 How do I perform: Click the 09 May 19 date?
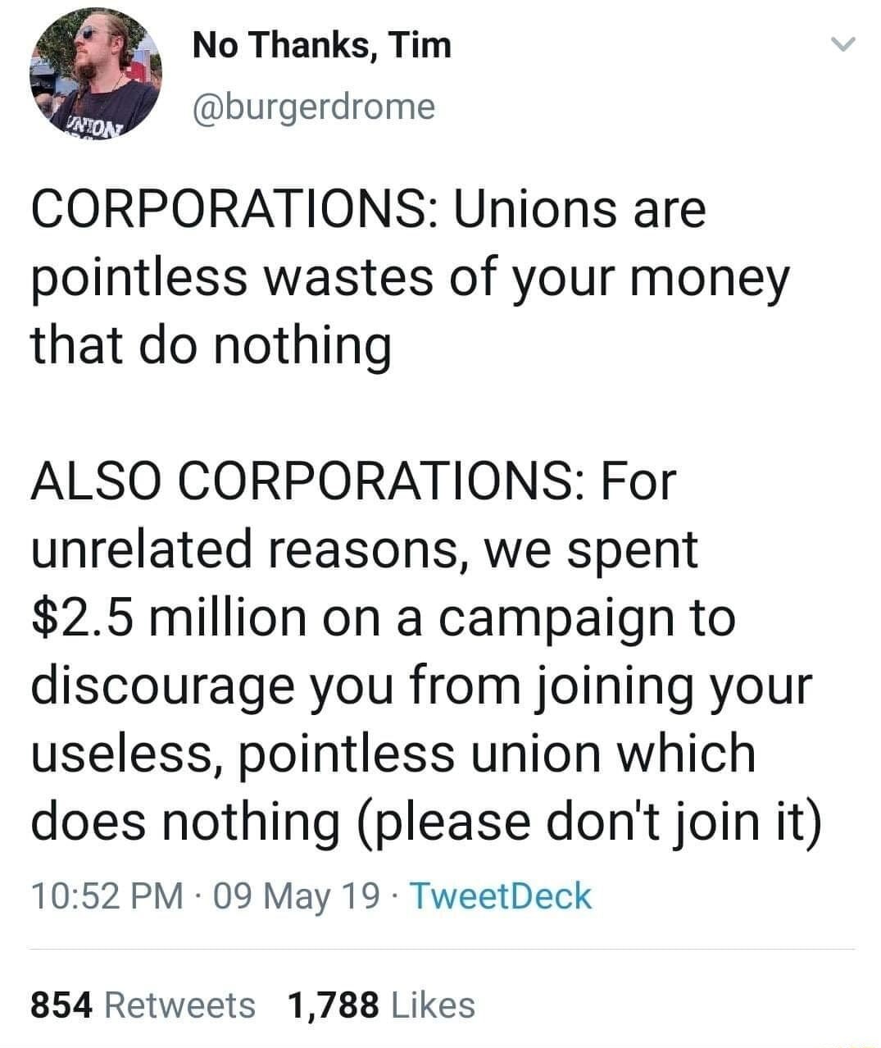pos(296,895)
